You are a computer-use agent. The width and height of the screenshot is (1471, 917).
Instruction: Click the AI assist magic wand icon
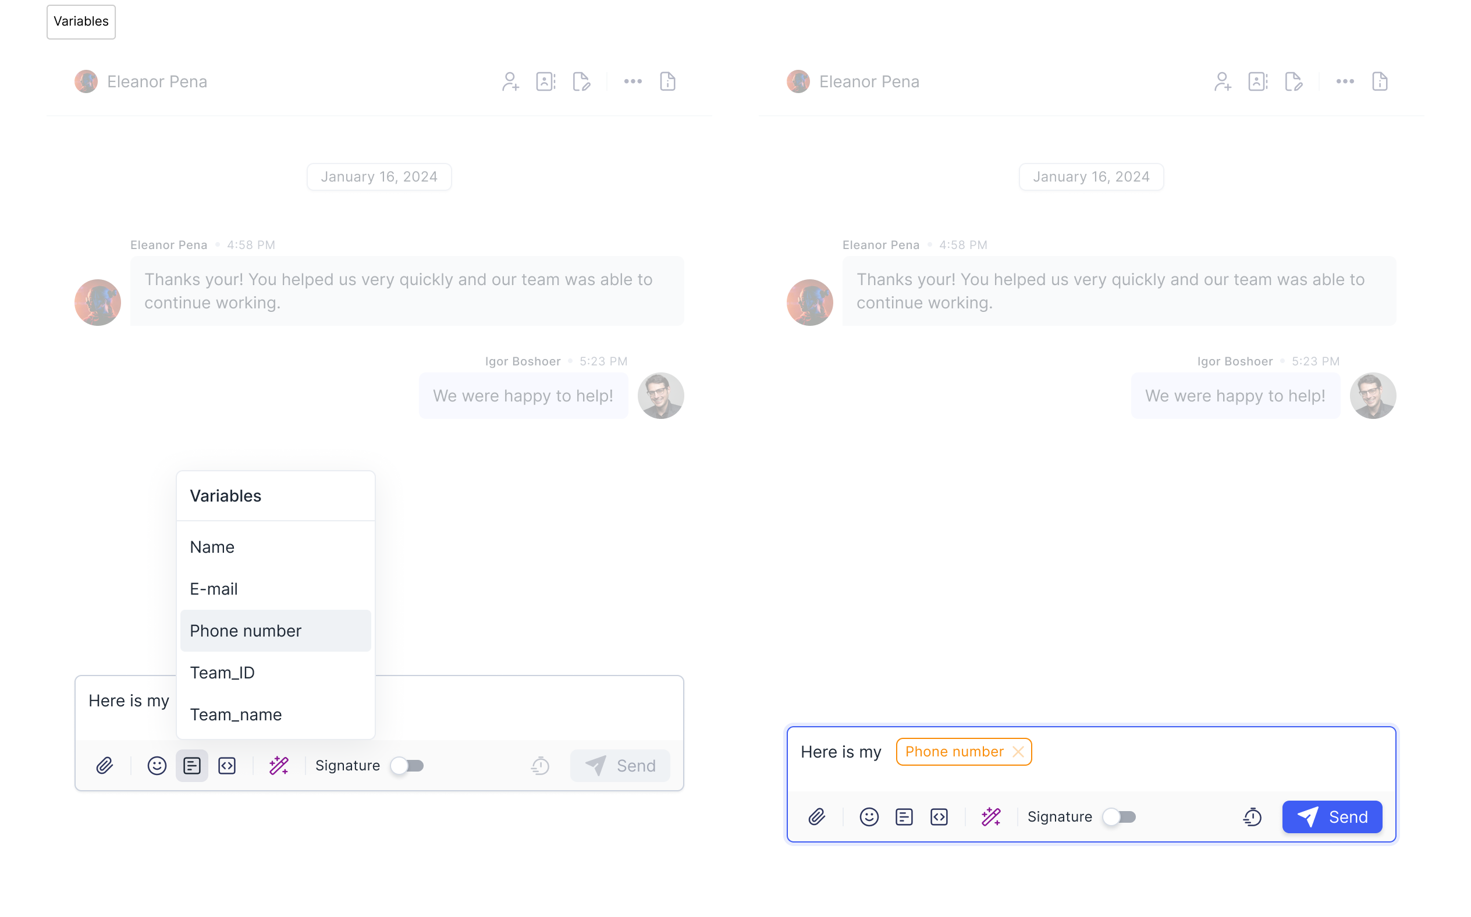coord(279,766)
